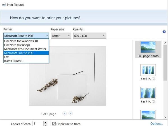Click the printer icon in title bar
Screen dimensions: 168x126
tap(4, 5)
